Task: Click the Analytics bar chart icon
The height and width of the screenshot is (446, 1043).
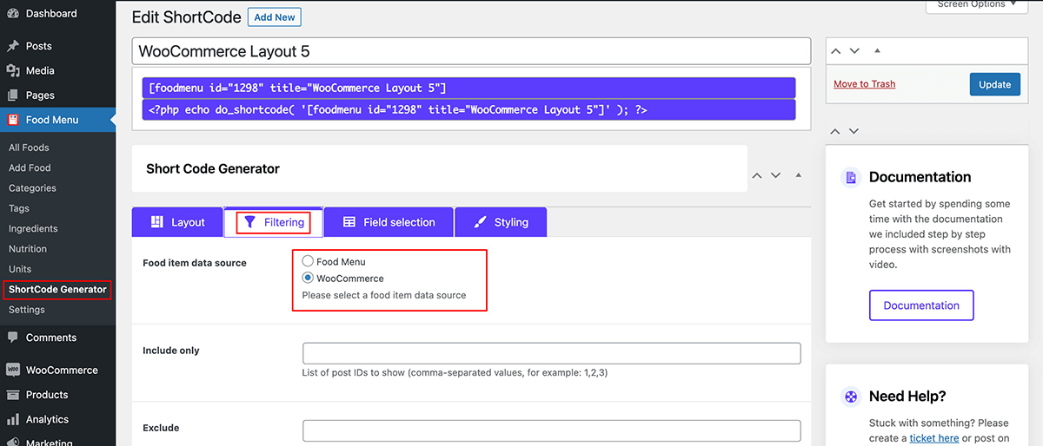Action: point(13,419)
